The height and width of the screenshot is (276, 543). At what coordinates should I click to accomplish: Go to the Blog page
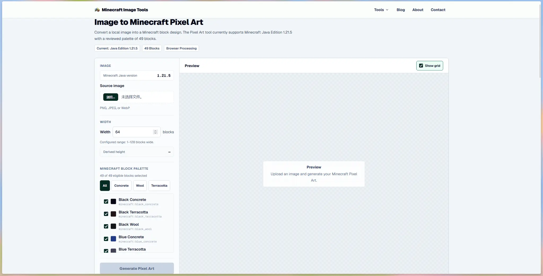[401, 10]
